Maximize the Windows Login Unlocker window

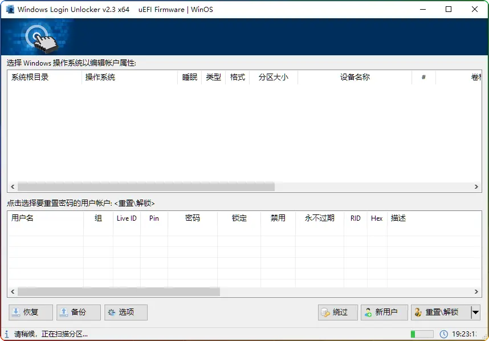(449, 9)
